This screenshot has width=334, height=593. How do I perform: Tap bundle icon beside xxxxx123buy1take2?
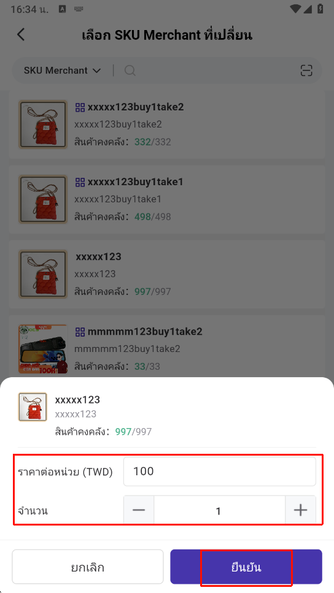80,107
